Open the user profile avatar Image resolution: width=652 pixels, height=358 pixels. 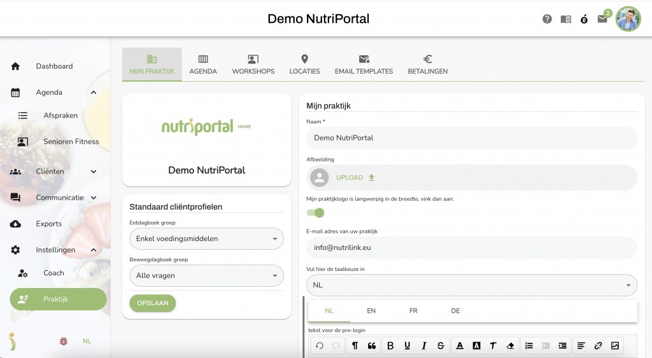tap(628, 18)
